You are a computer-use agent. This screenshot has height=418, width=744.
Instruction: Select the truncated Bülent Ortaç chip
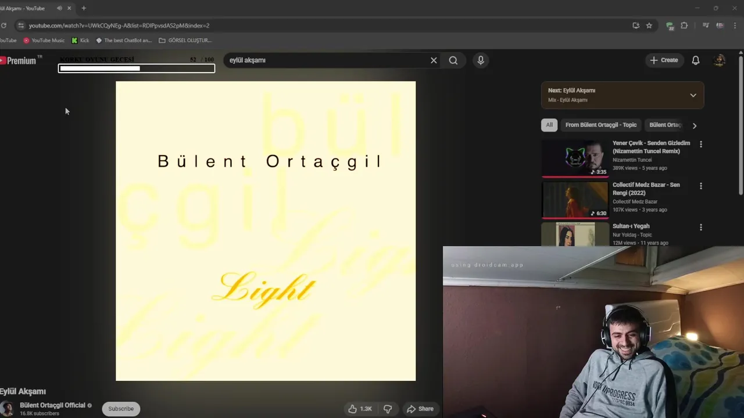[x=665, y=125]
